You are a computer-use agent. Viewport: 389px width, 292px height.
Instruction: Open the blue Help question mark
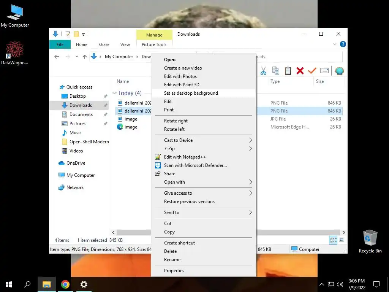tap(343, 44)
